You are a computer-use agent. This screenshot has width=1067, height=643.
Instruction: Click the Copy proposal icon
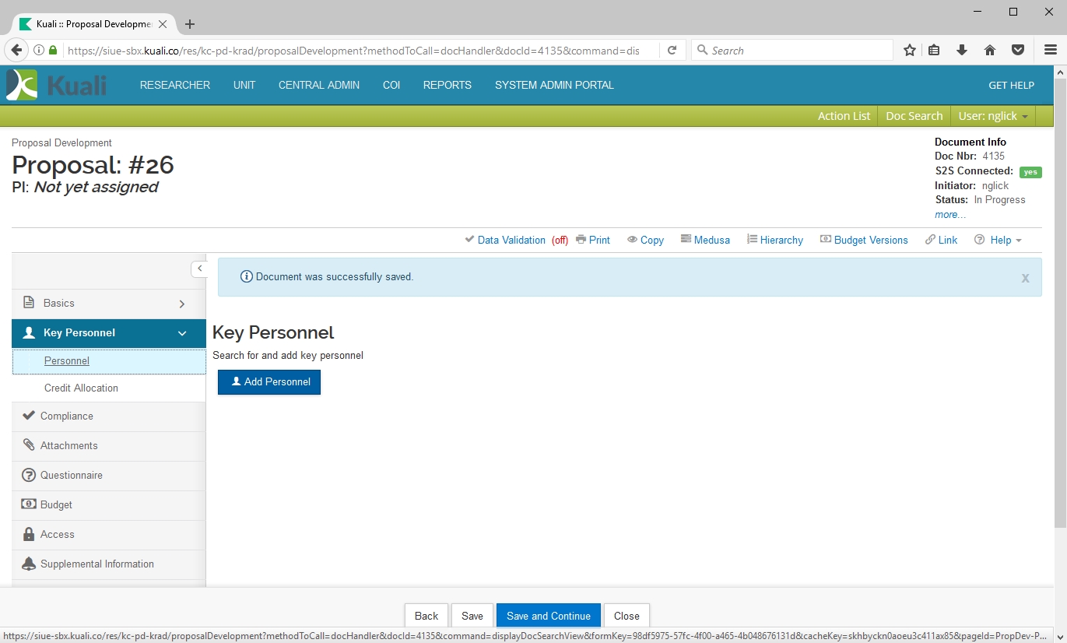[x=632, y=240]
